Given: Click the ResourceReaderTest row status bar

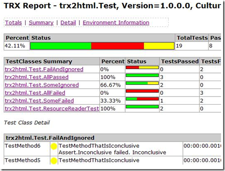Looking at the screenshot, I should click(142, 107).
